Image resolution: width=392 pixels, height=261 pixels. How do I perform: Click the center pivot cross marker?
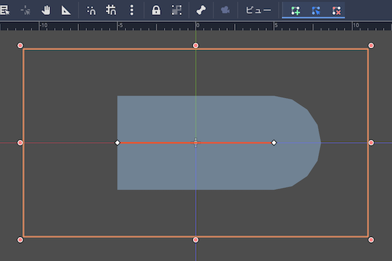(x=195, y=143)
